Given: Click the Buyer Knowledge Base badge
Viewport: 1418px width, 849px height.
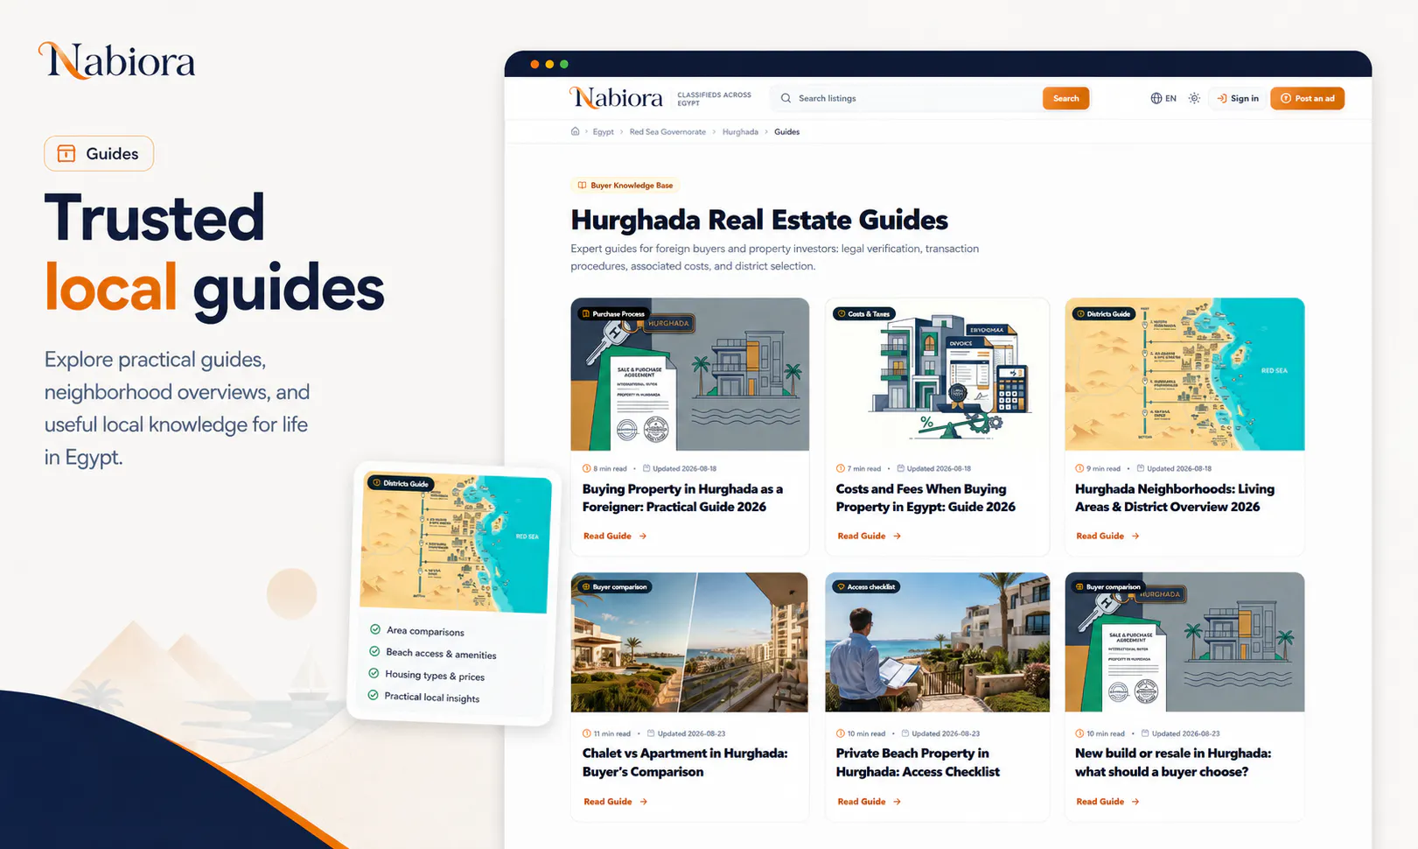Looking at the screenshot, I should coord(625,186).
